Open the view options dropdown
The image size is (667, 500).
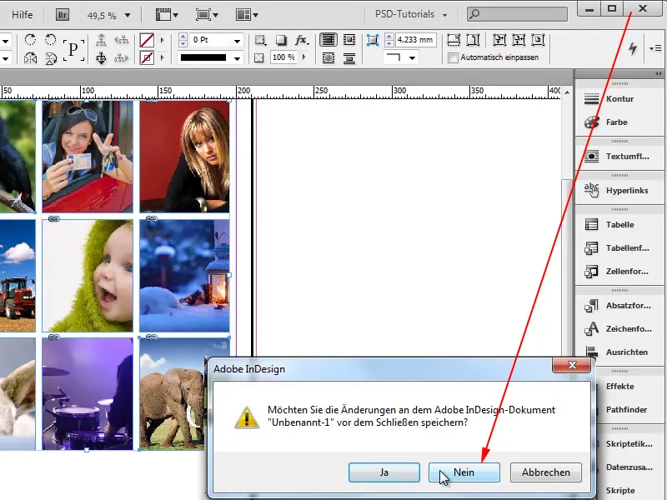point(167,15)
